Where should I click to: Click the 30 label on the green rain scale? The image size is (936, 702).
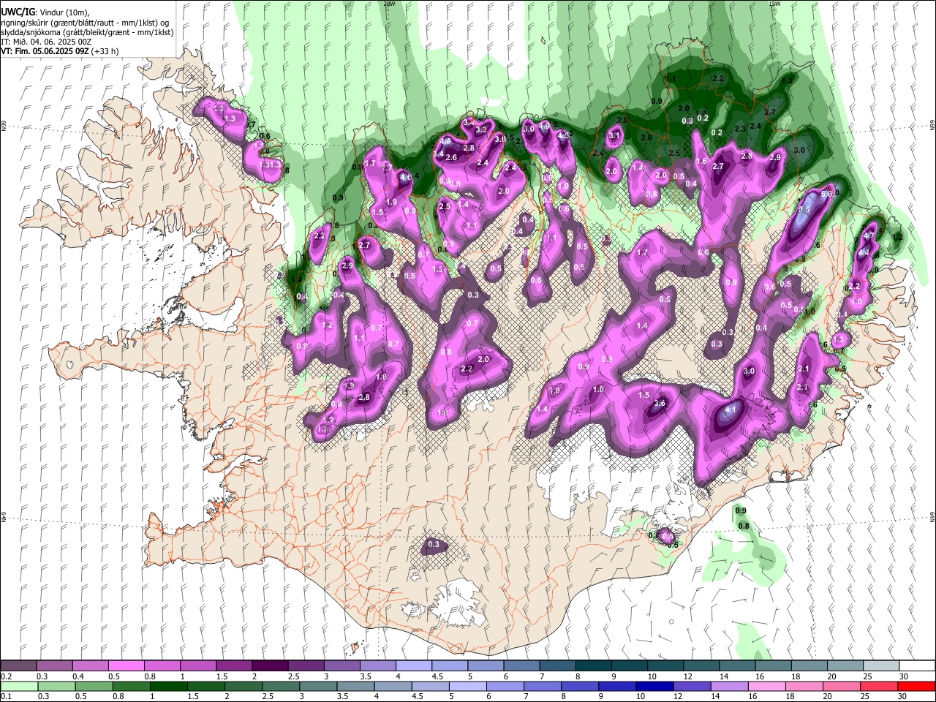coord(902,697)
